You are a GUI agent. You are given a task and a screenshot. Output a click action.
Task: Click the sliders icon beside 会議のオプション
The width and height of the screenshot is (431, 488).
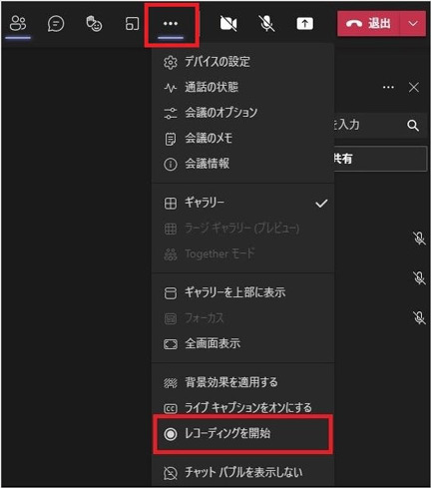(x=171, y=113)
